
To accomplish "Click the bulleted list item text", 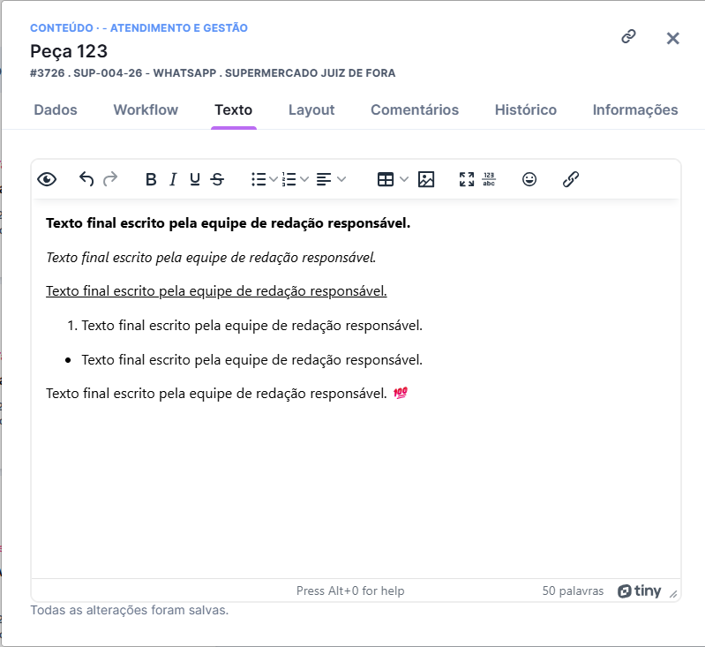I will (251, 360).
